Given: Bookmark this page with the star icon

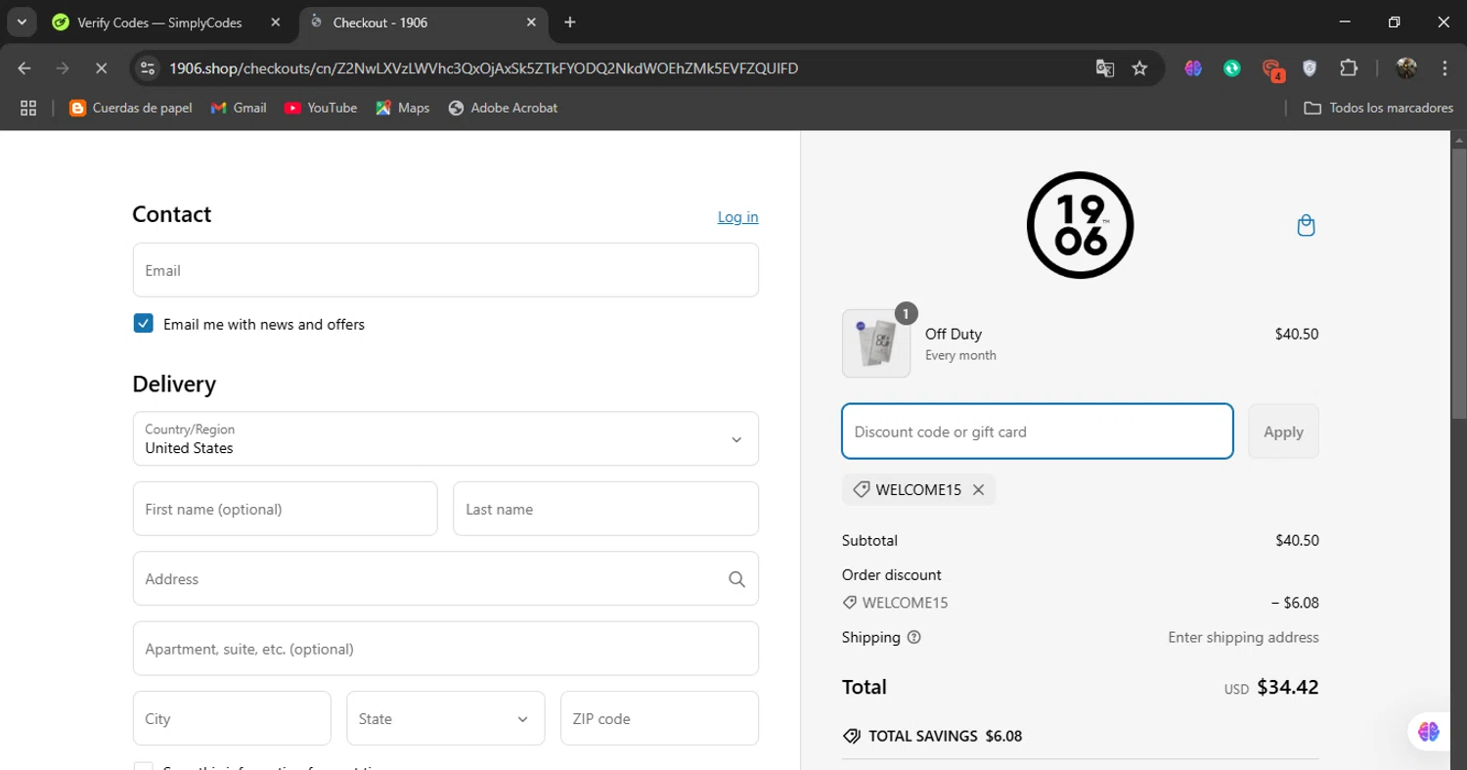Looking at the screenshot, I should pos(1139,68).
